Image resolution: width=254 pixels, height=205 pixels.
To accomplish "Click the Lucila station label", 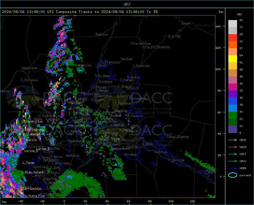I will pyautogui.click(x=31, y=140).
